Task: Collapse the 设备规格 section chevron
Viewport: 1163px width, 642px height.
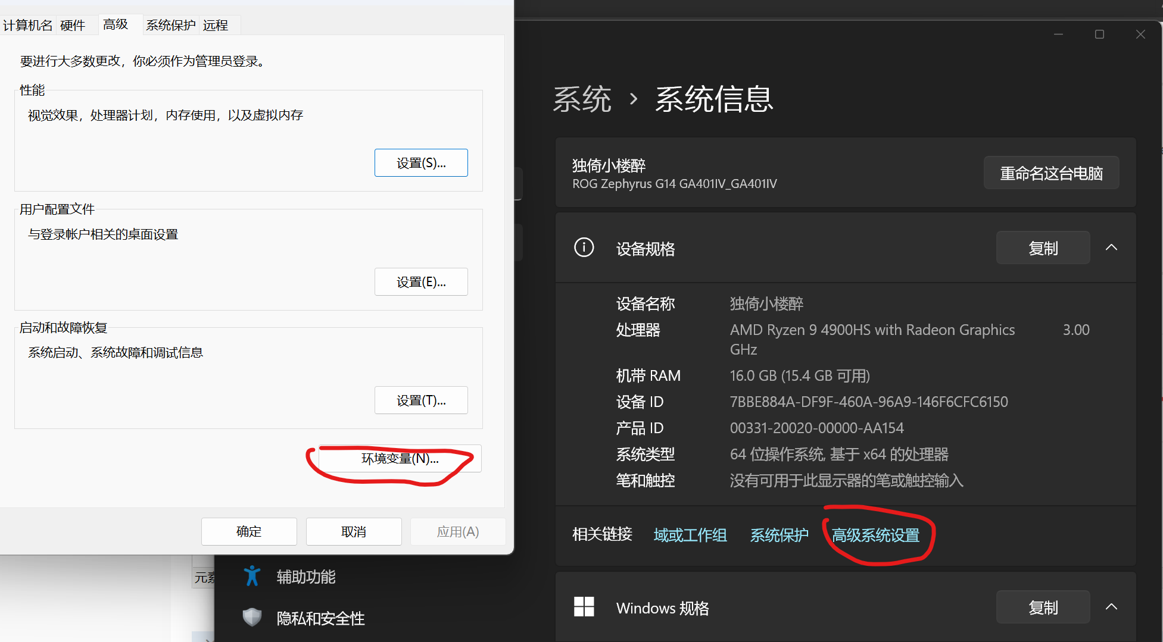Action: pyautogui.click(x=1111, y=248)
